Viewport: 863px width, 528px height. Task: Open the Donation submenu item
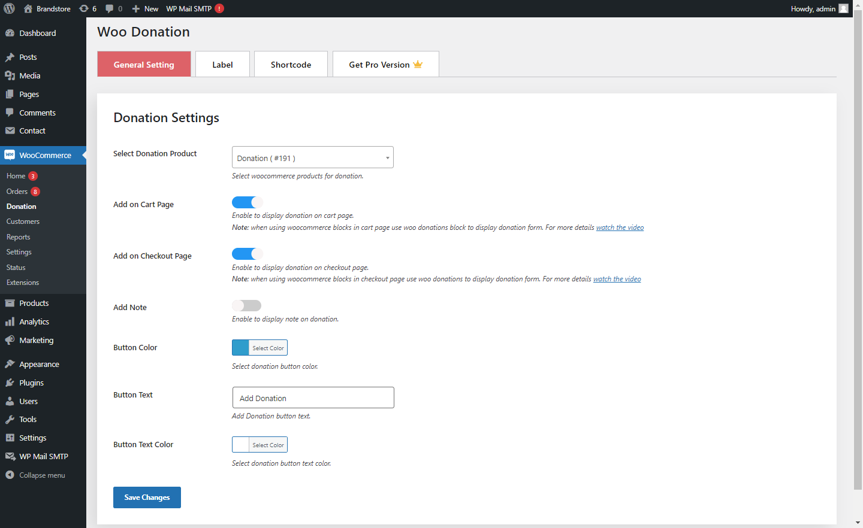21,207
